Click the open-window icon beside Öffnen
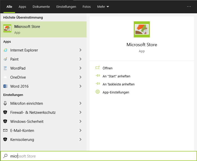The height and width of the screenshot is (161, 197). (97, 68)
